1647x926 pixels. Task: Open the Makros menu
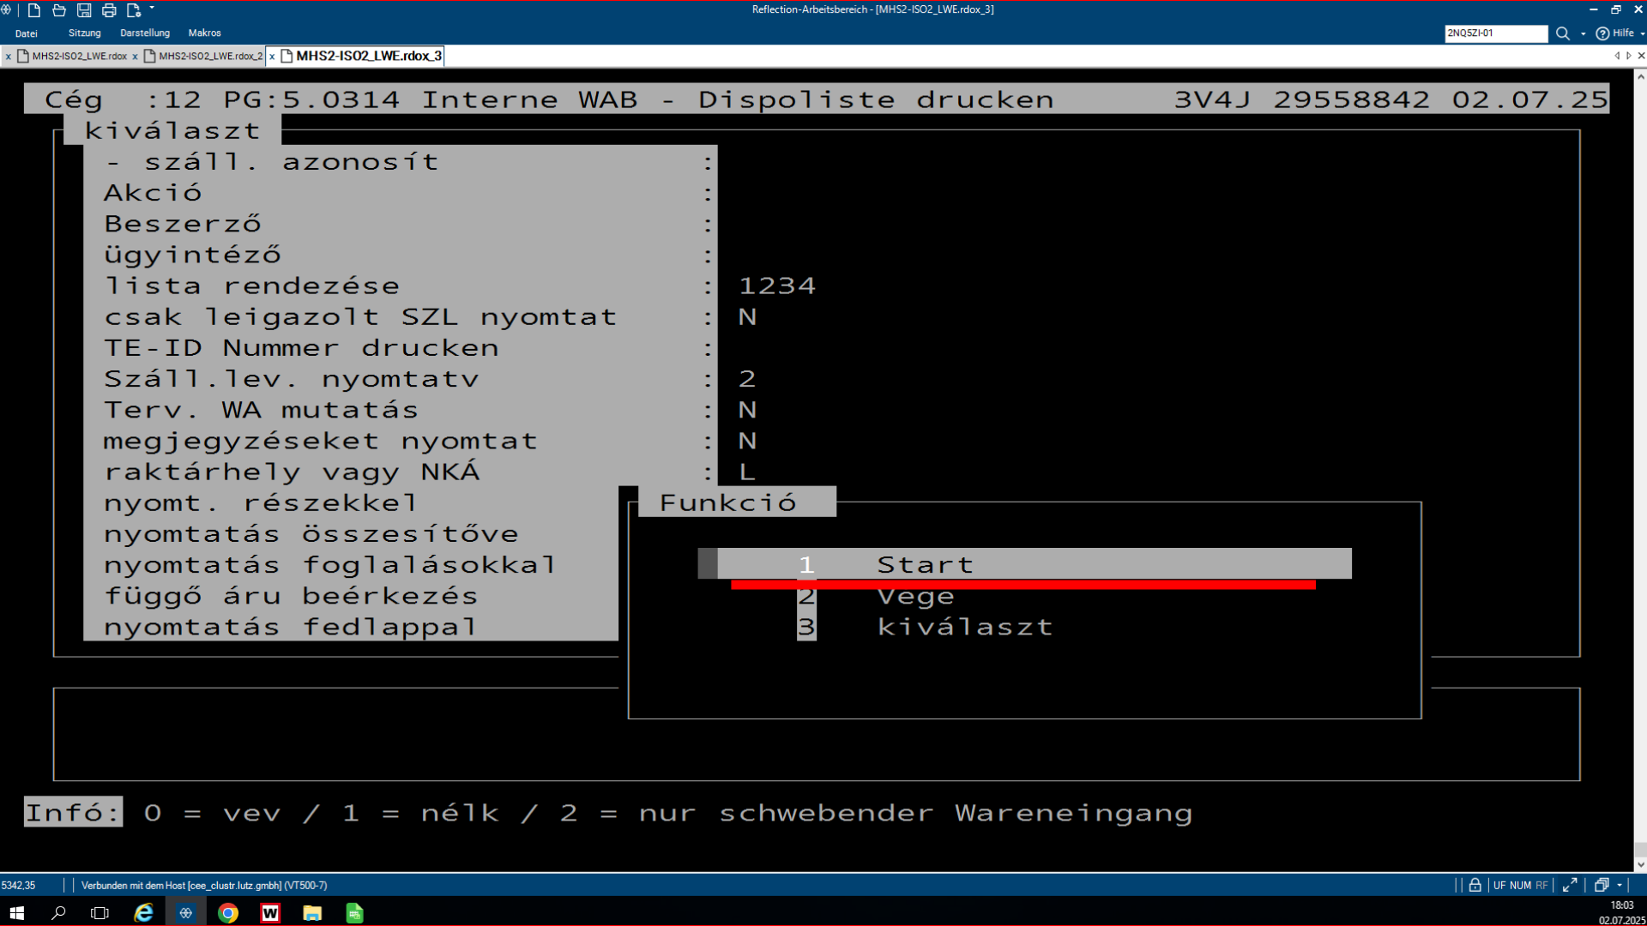[x=204, y=33]
